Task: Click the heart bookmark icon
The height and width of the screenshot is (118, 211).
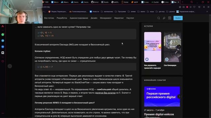Action: click(x=194, y=7)
